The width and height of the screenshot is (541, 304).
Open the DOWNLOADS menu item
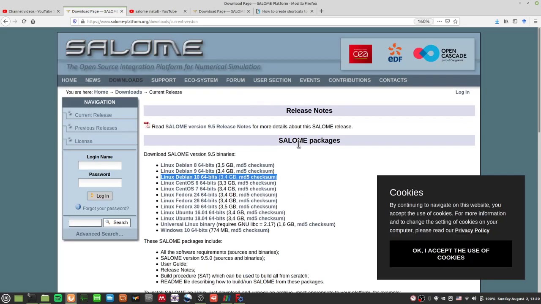(x=126, y=80)
